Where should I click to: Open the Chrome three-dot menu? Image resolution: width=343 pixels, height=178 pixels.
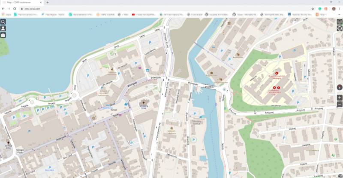(340, 9)
